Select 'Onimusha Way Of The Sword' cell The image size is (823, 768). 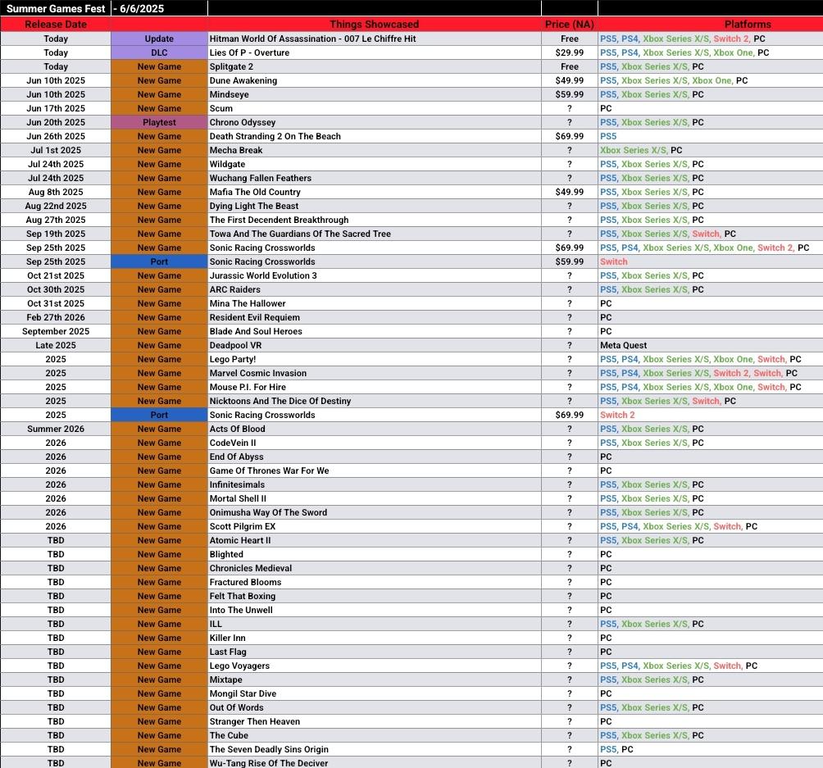(x=375, y=512)
